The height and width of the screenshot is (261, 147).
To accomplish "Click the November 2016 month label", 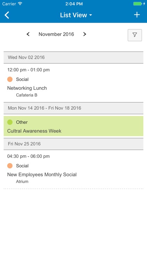I will (x=56, y=34).
